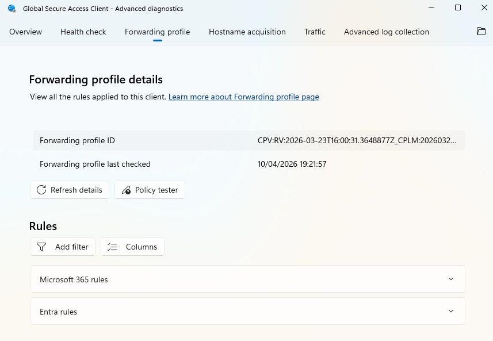Click the truncated Forwarding profile ID value

coord(358,140)
